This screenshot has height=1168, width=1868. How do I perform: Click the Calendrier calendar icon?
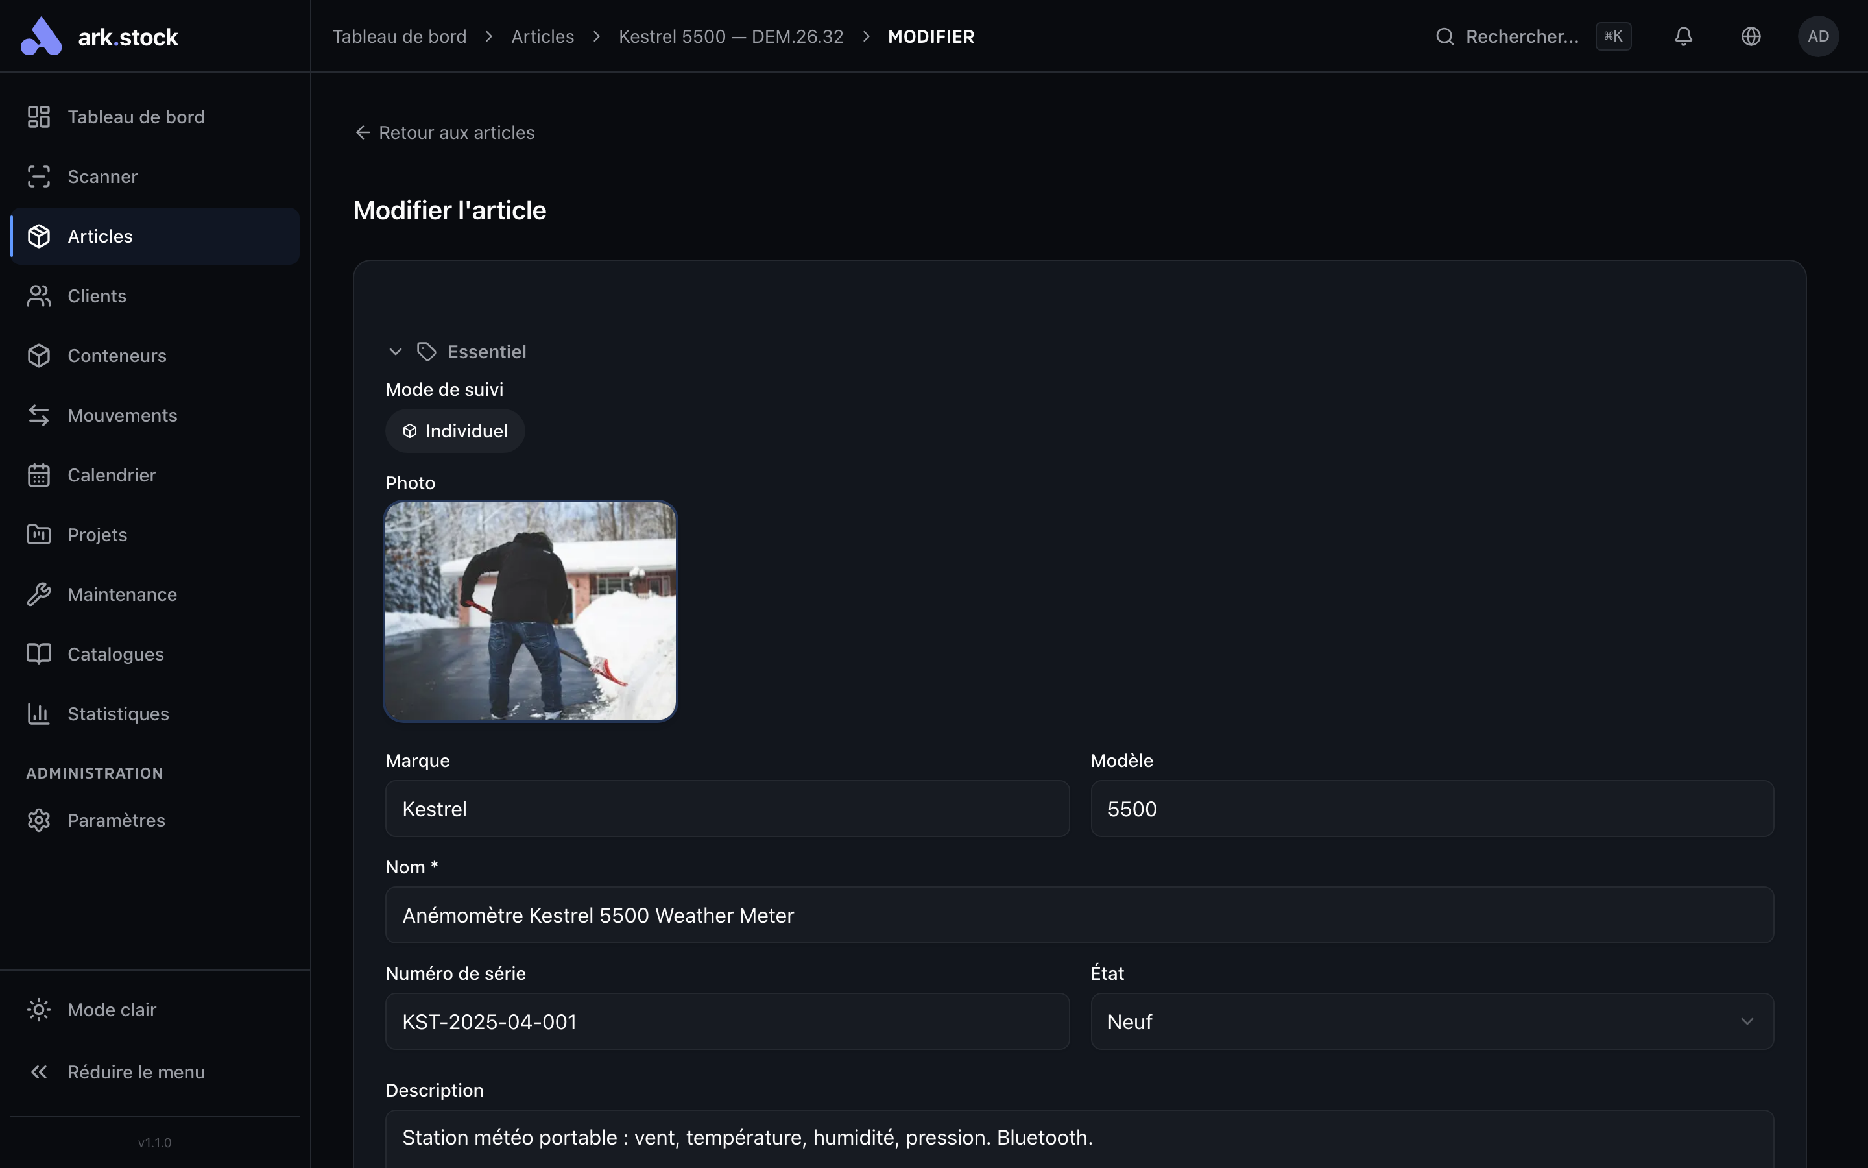pos(39,475)
